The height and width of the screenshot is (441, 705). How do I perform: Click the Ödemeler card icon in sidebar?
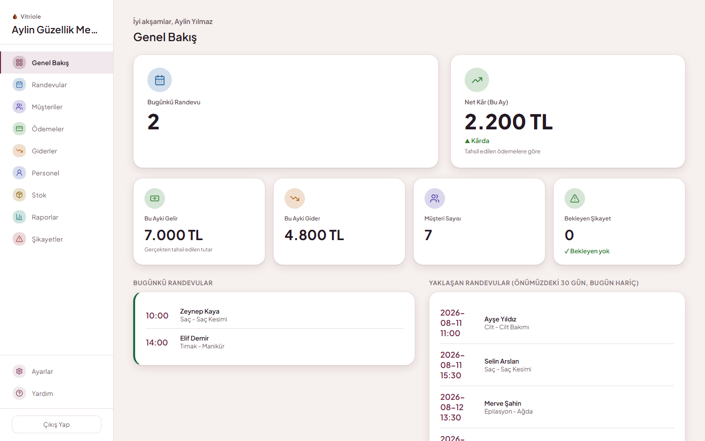[x=19, y=129]
